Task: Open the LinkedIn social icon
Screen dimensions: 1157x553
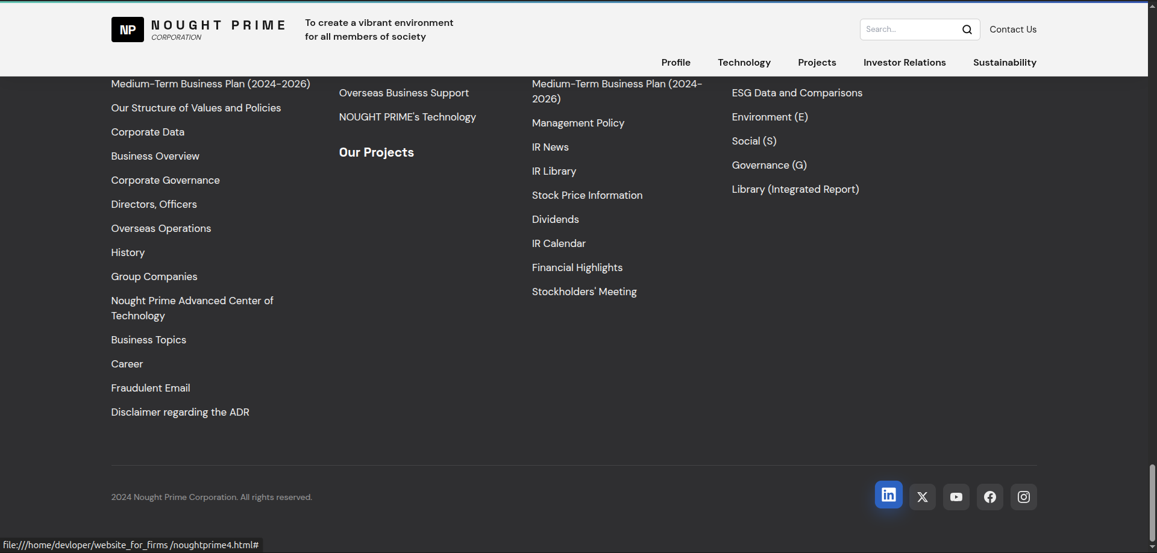Action: point(888,495)
